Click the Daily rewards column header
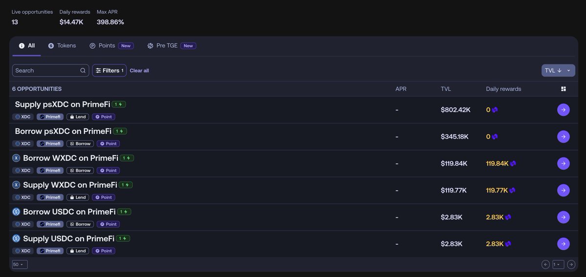Screen dimensions: 586x277 click(503, 89)
